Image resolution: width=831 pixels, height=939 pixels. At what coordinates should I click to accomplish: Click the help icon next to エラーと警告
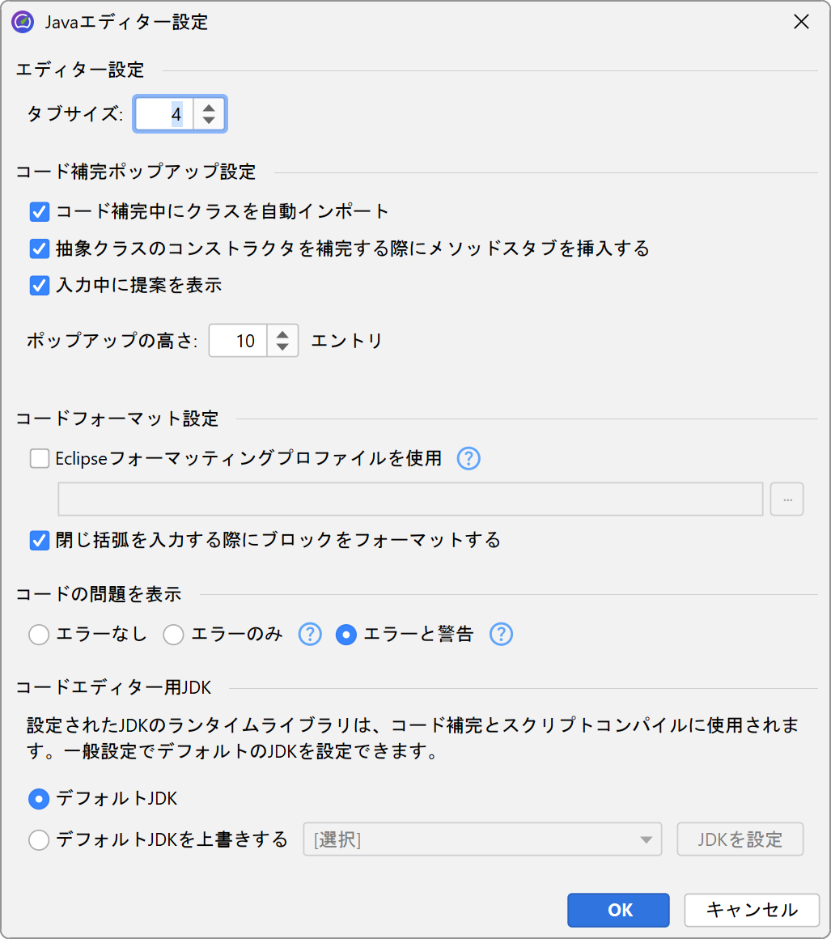point(501,635)
